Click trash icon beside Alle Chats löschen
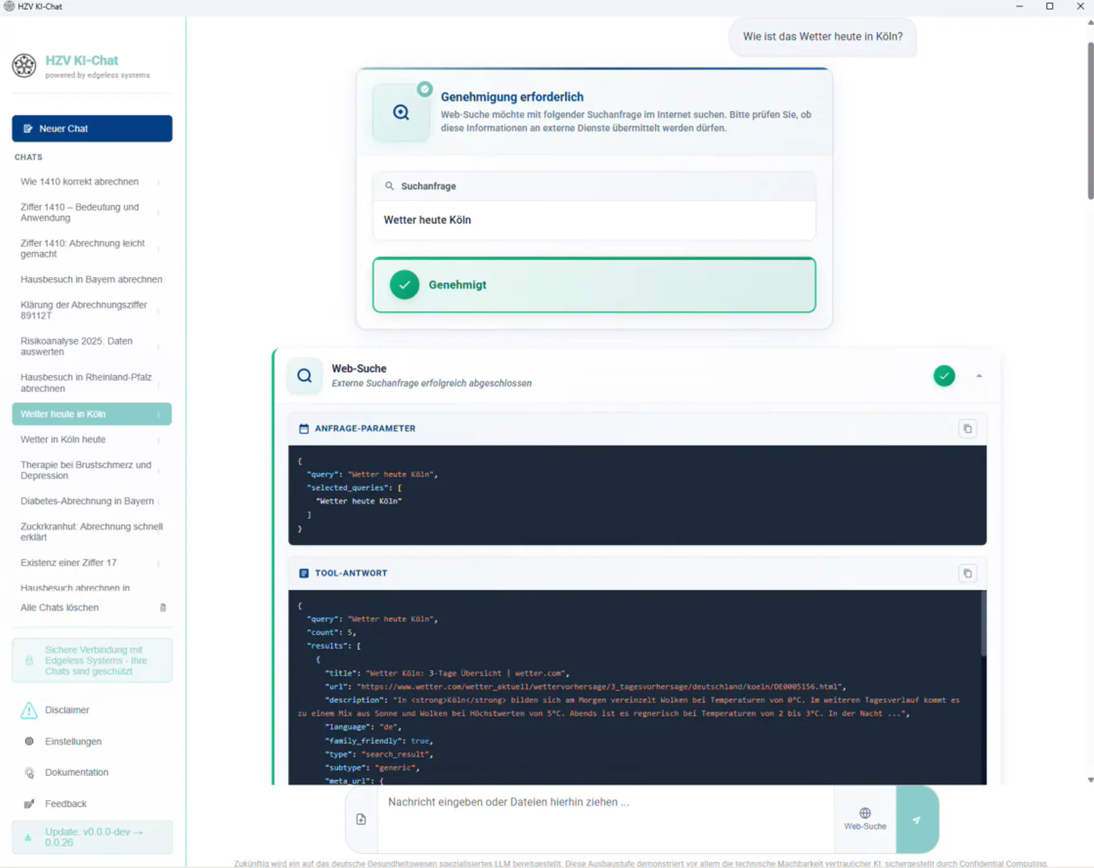The image size is (1094, 868). click(x=163, y=608)
